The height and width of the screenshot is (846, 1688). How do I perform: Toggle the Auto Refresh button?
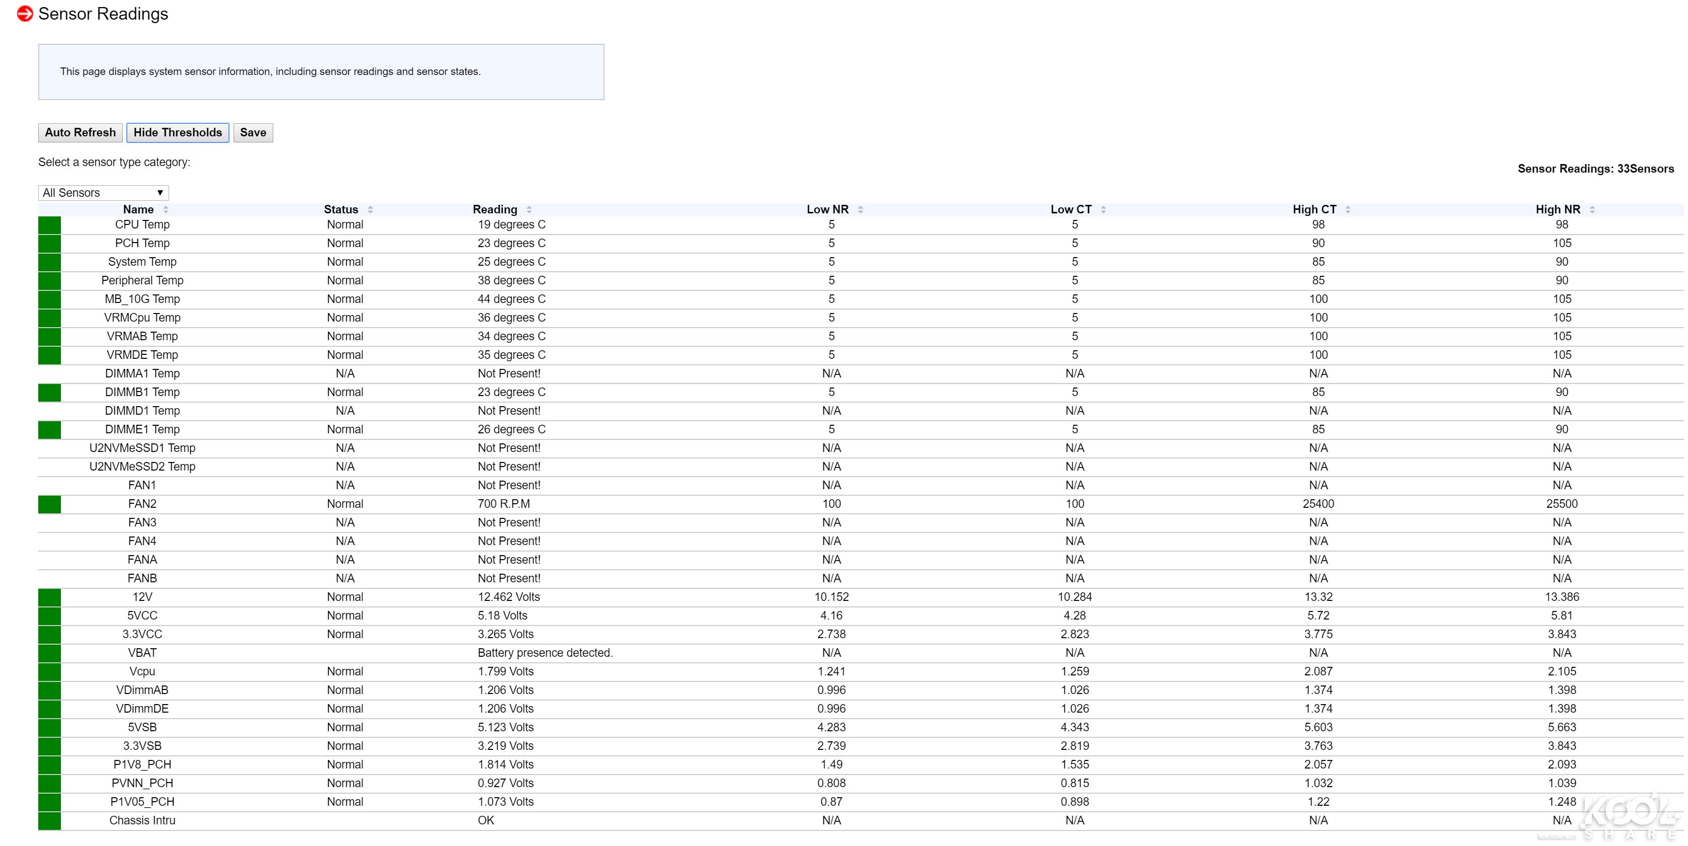point(80,132)
